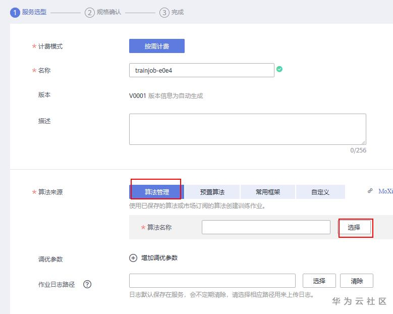Click the 版本信息为自动生成 hint text
This screenshot has width=393, height=314.
[176, 96]
